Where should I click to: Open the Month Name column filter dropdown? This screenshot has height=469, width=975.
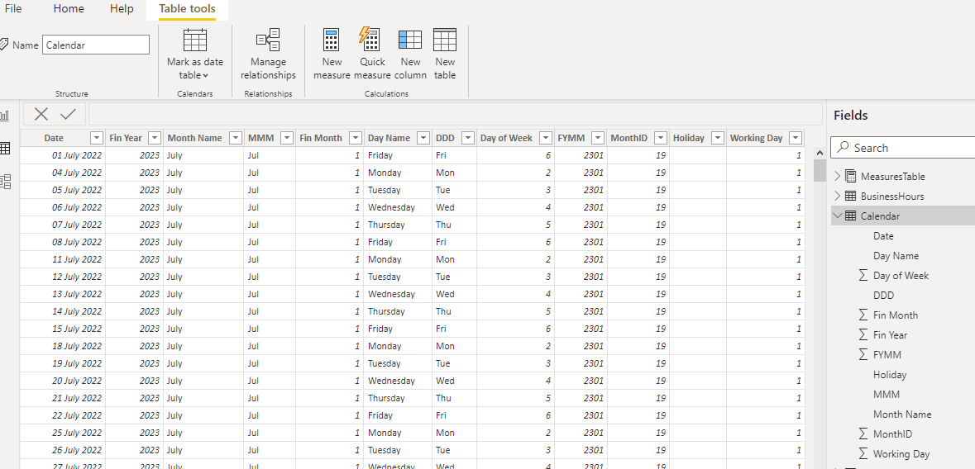236,138
